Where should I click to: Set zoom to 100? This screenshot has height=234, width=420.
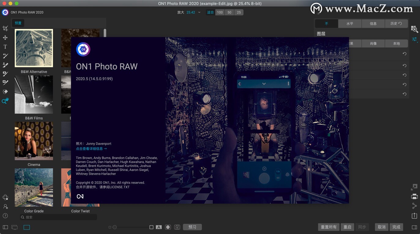click(220, 12)
